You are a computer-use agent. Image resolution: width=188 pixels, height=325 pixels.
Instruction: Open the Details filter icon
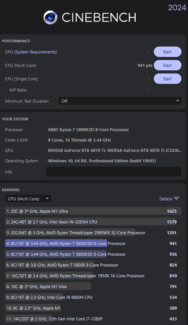176,198
